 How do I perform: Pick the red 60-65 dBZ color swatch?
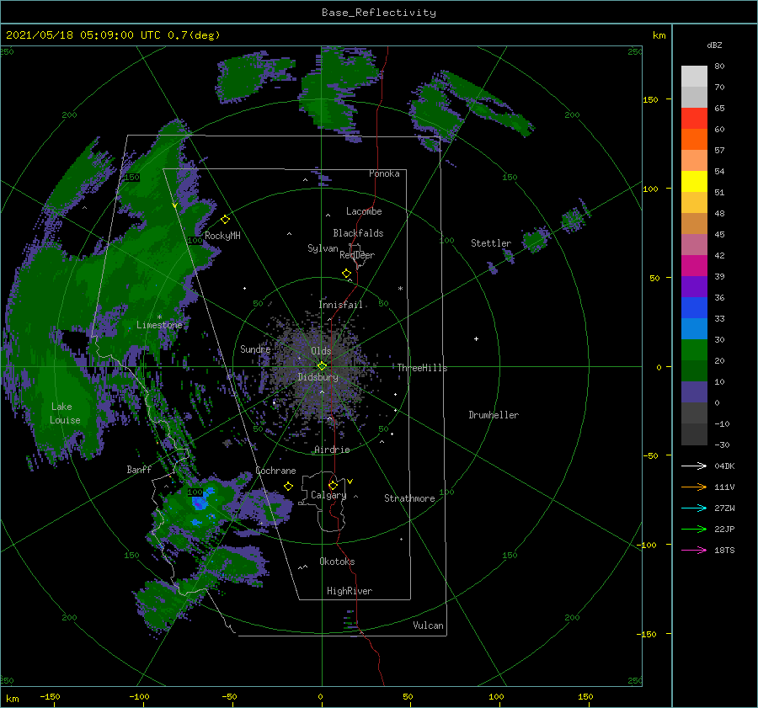[x=694, y=119]
